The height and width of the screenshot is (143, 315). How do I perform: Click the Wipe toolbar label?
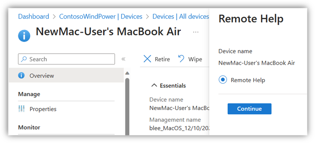tap(195, 59)
